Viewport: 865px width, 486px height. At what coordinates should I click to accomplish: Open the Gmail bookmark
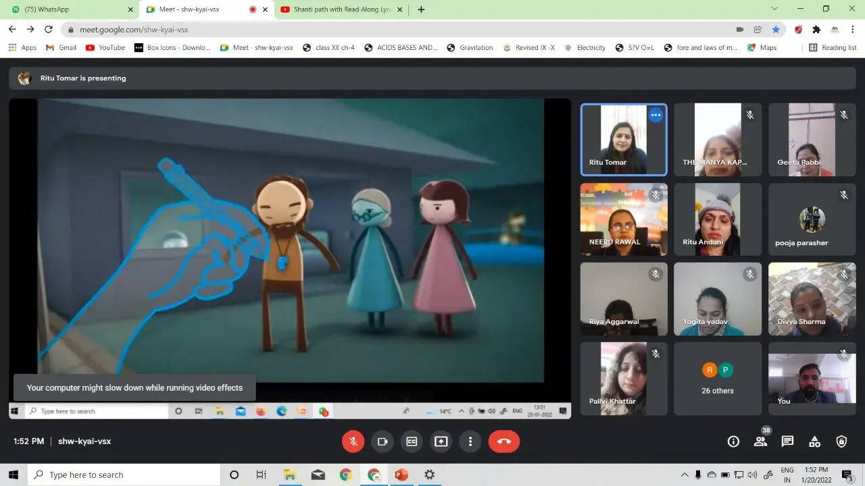point(61,48)
